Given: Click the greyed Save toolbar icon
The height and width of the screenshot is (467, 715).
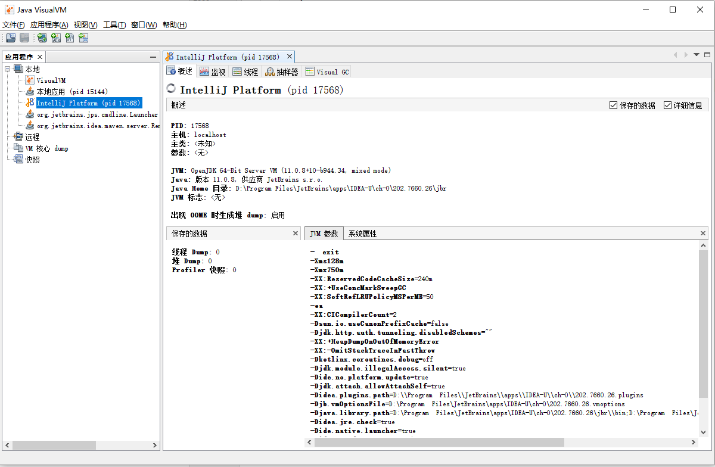Looking at the screenshot, I should pos(24,38).
